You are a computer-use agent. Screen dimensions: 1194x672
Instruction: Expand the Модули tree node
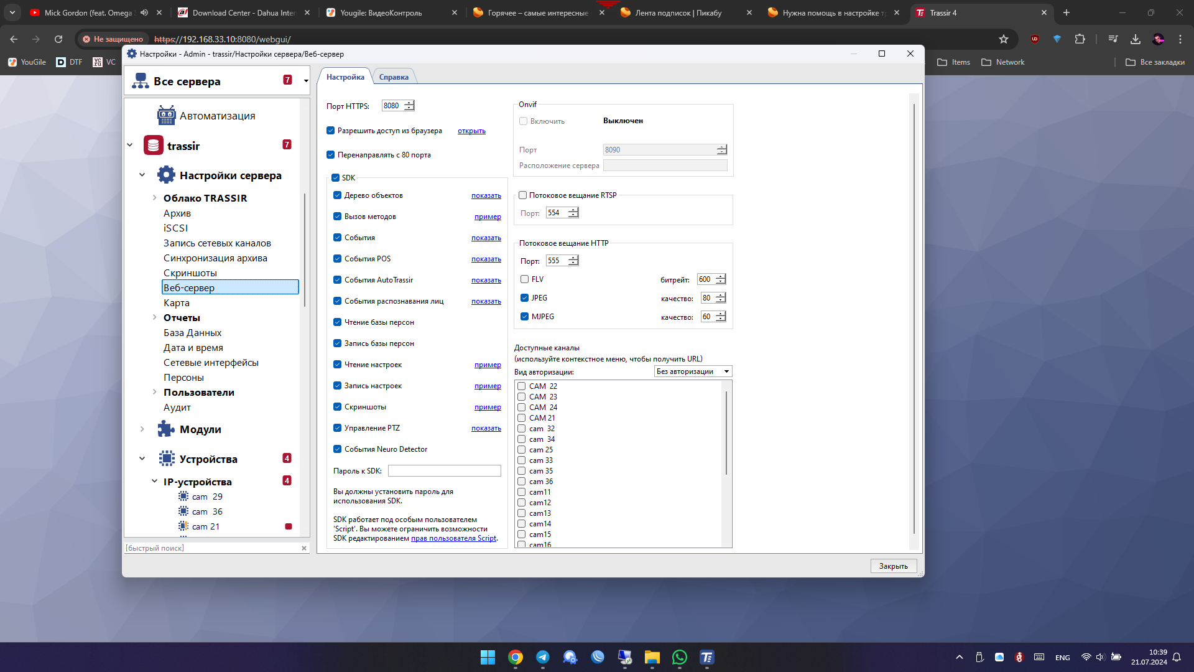click(x=142, y=429)
